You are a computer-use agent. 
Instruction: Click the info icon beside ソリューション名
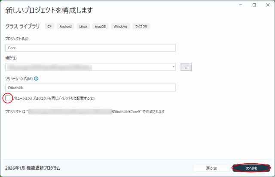(37, 79)
